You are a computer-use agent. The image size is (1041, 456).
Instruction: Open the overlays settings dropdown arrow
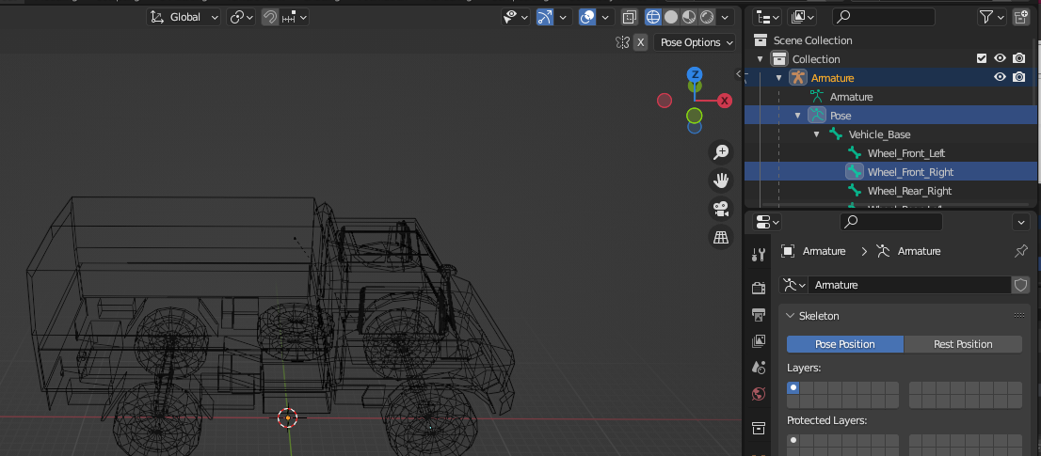point(605,17)
